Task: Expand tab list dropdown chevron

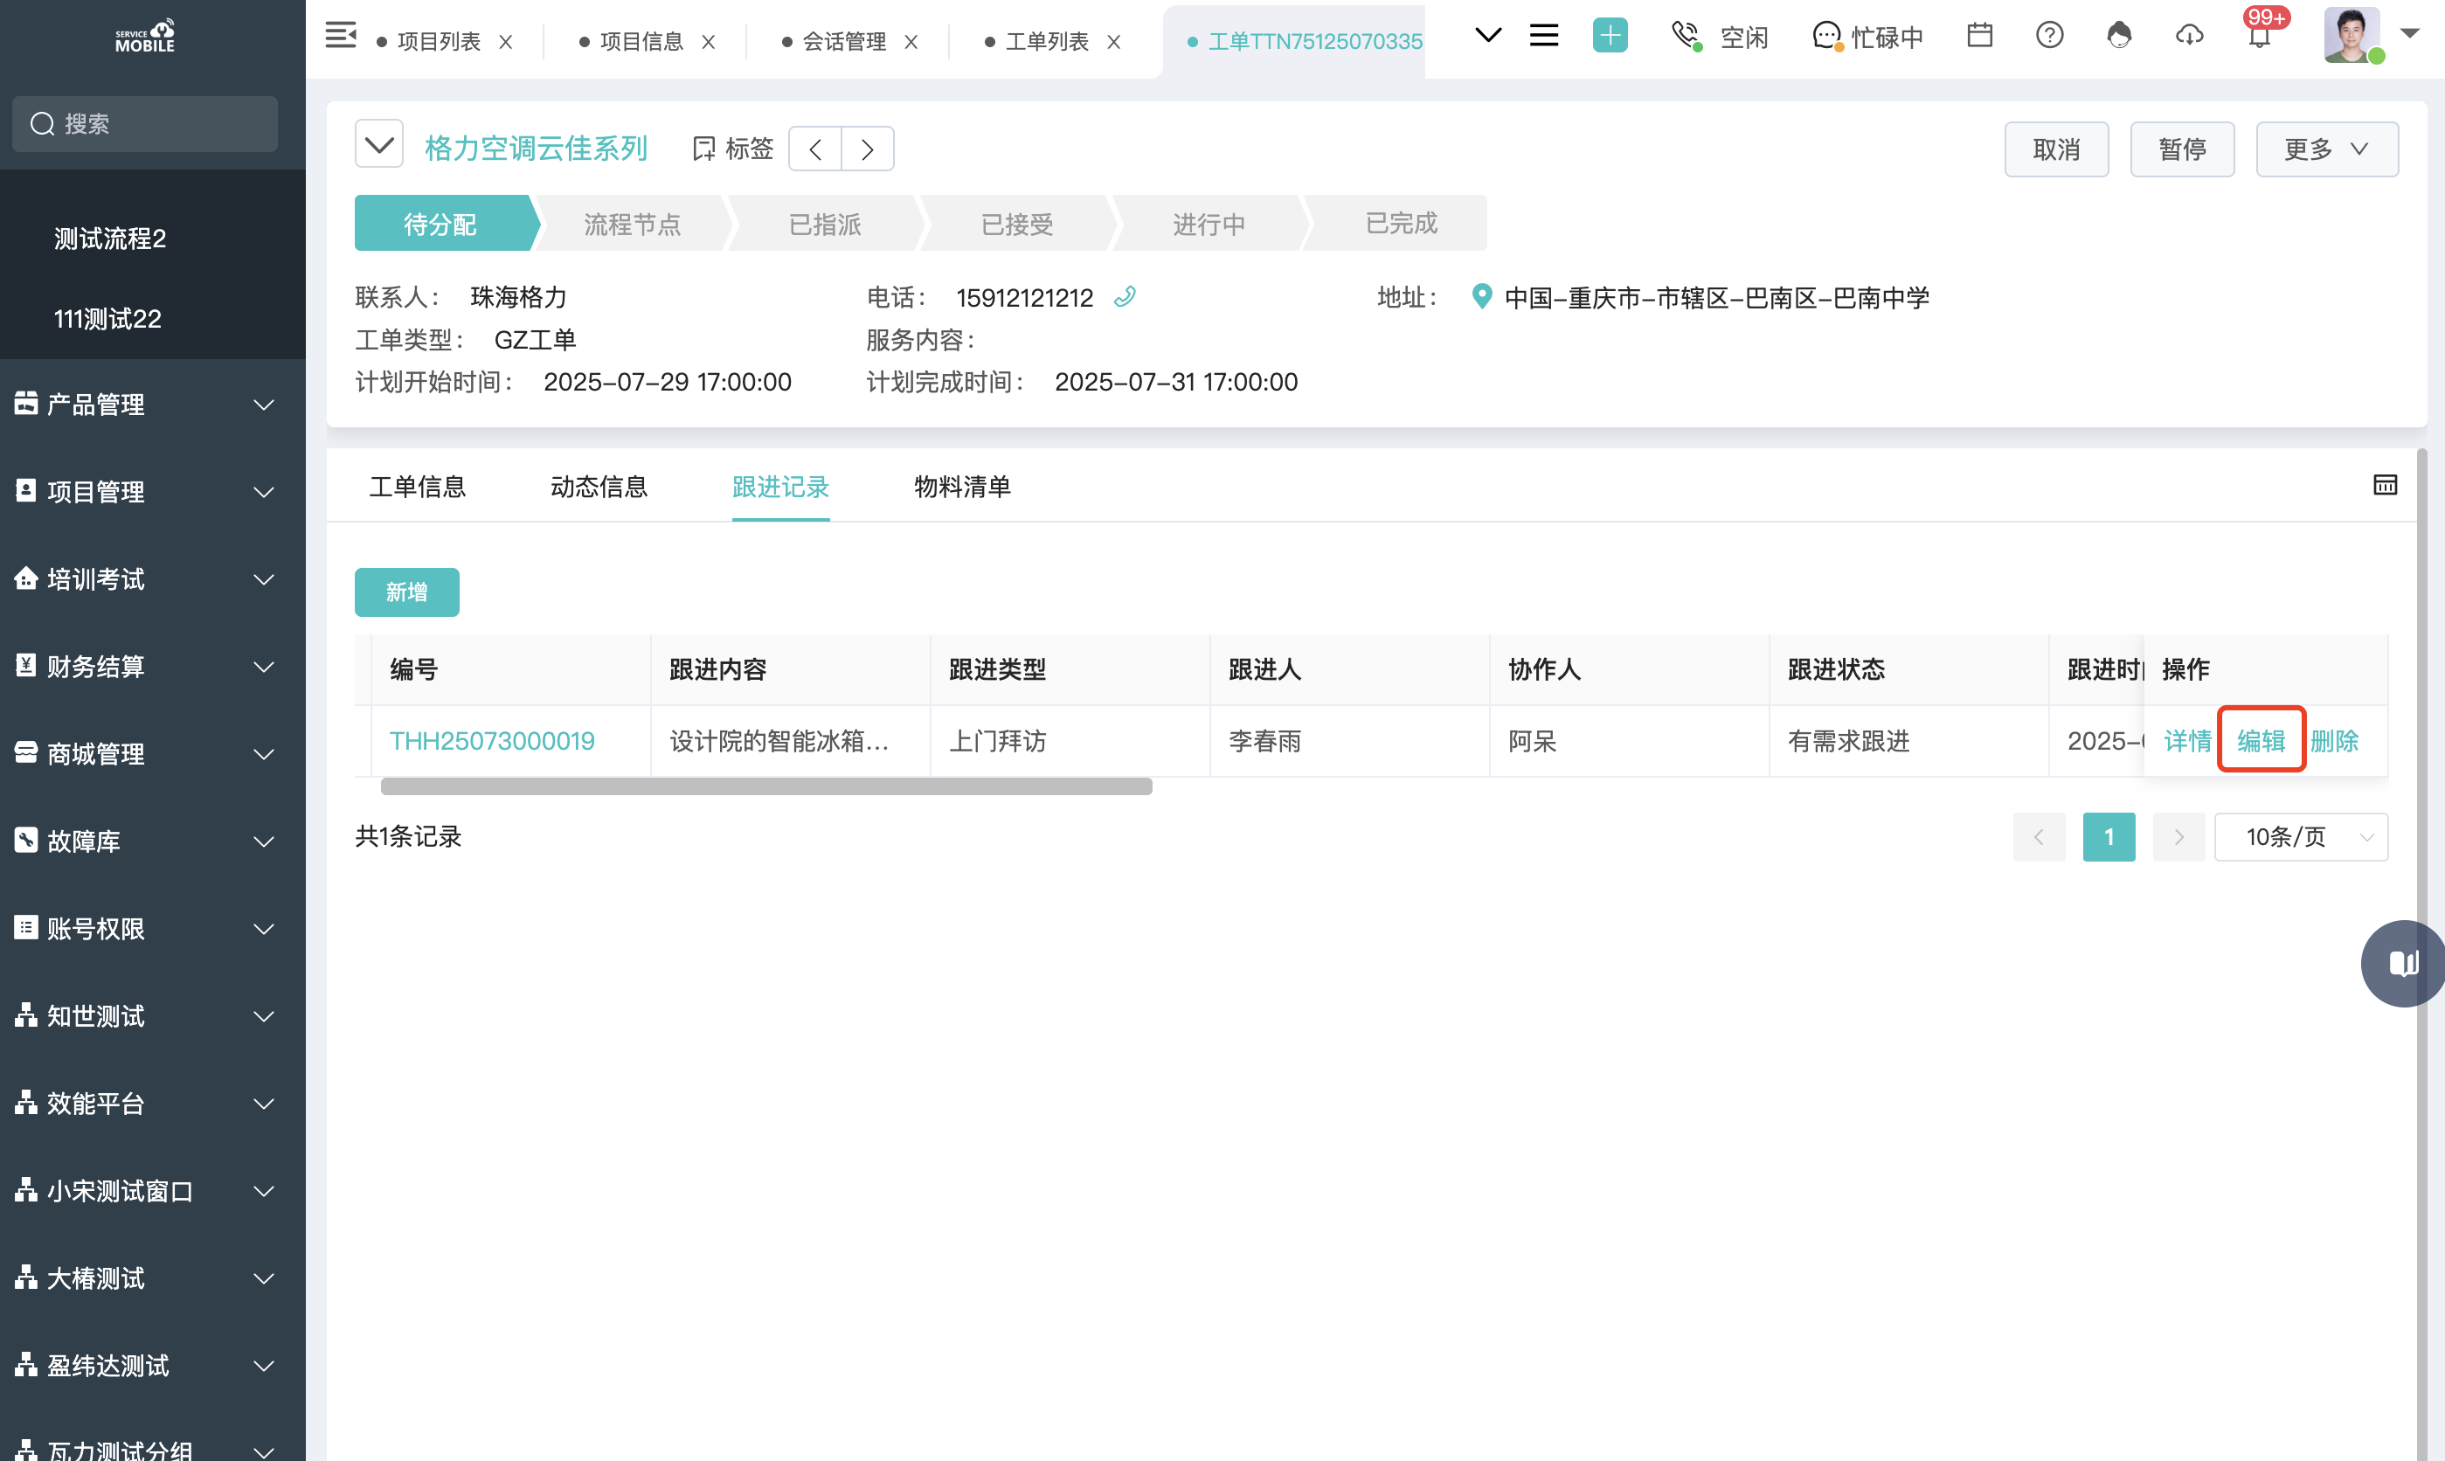Action: (1488, 36)
